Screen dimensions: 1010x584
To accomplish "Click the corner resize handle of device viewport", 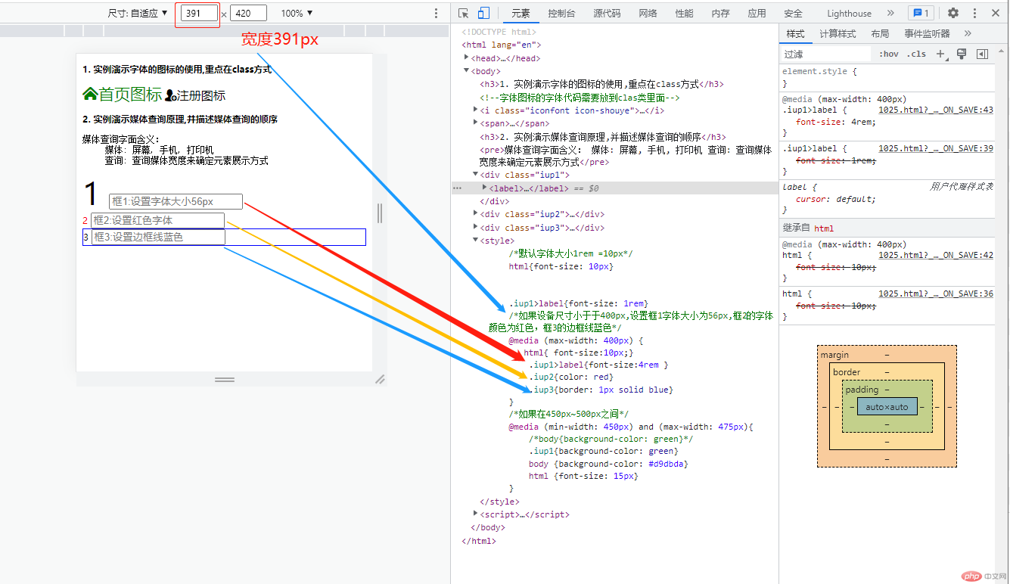I will pos(380,379).
